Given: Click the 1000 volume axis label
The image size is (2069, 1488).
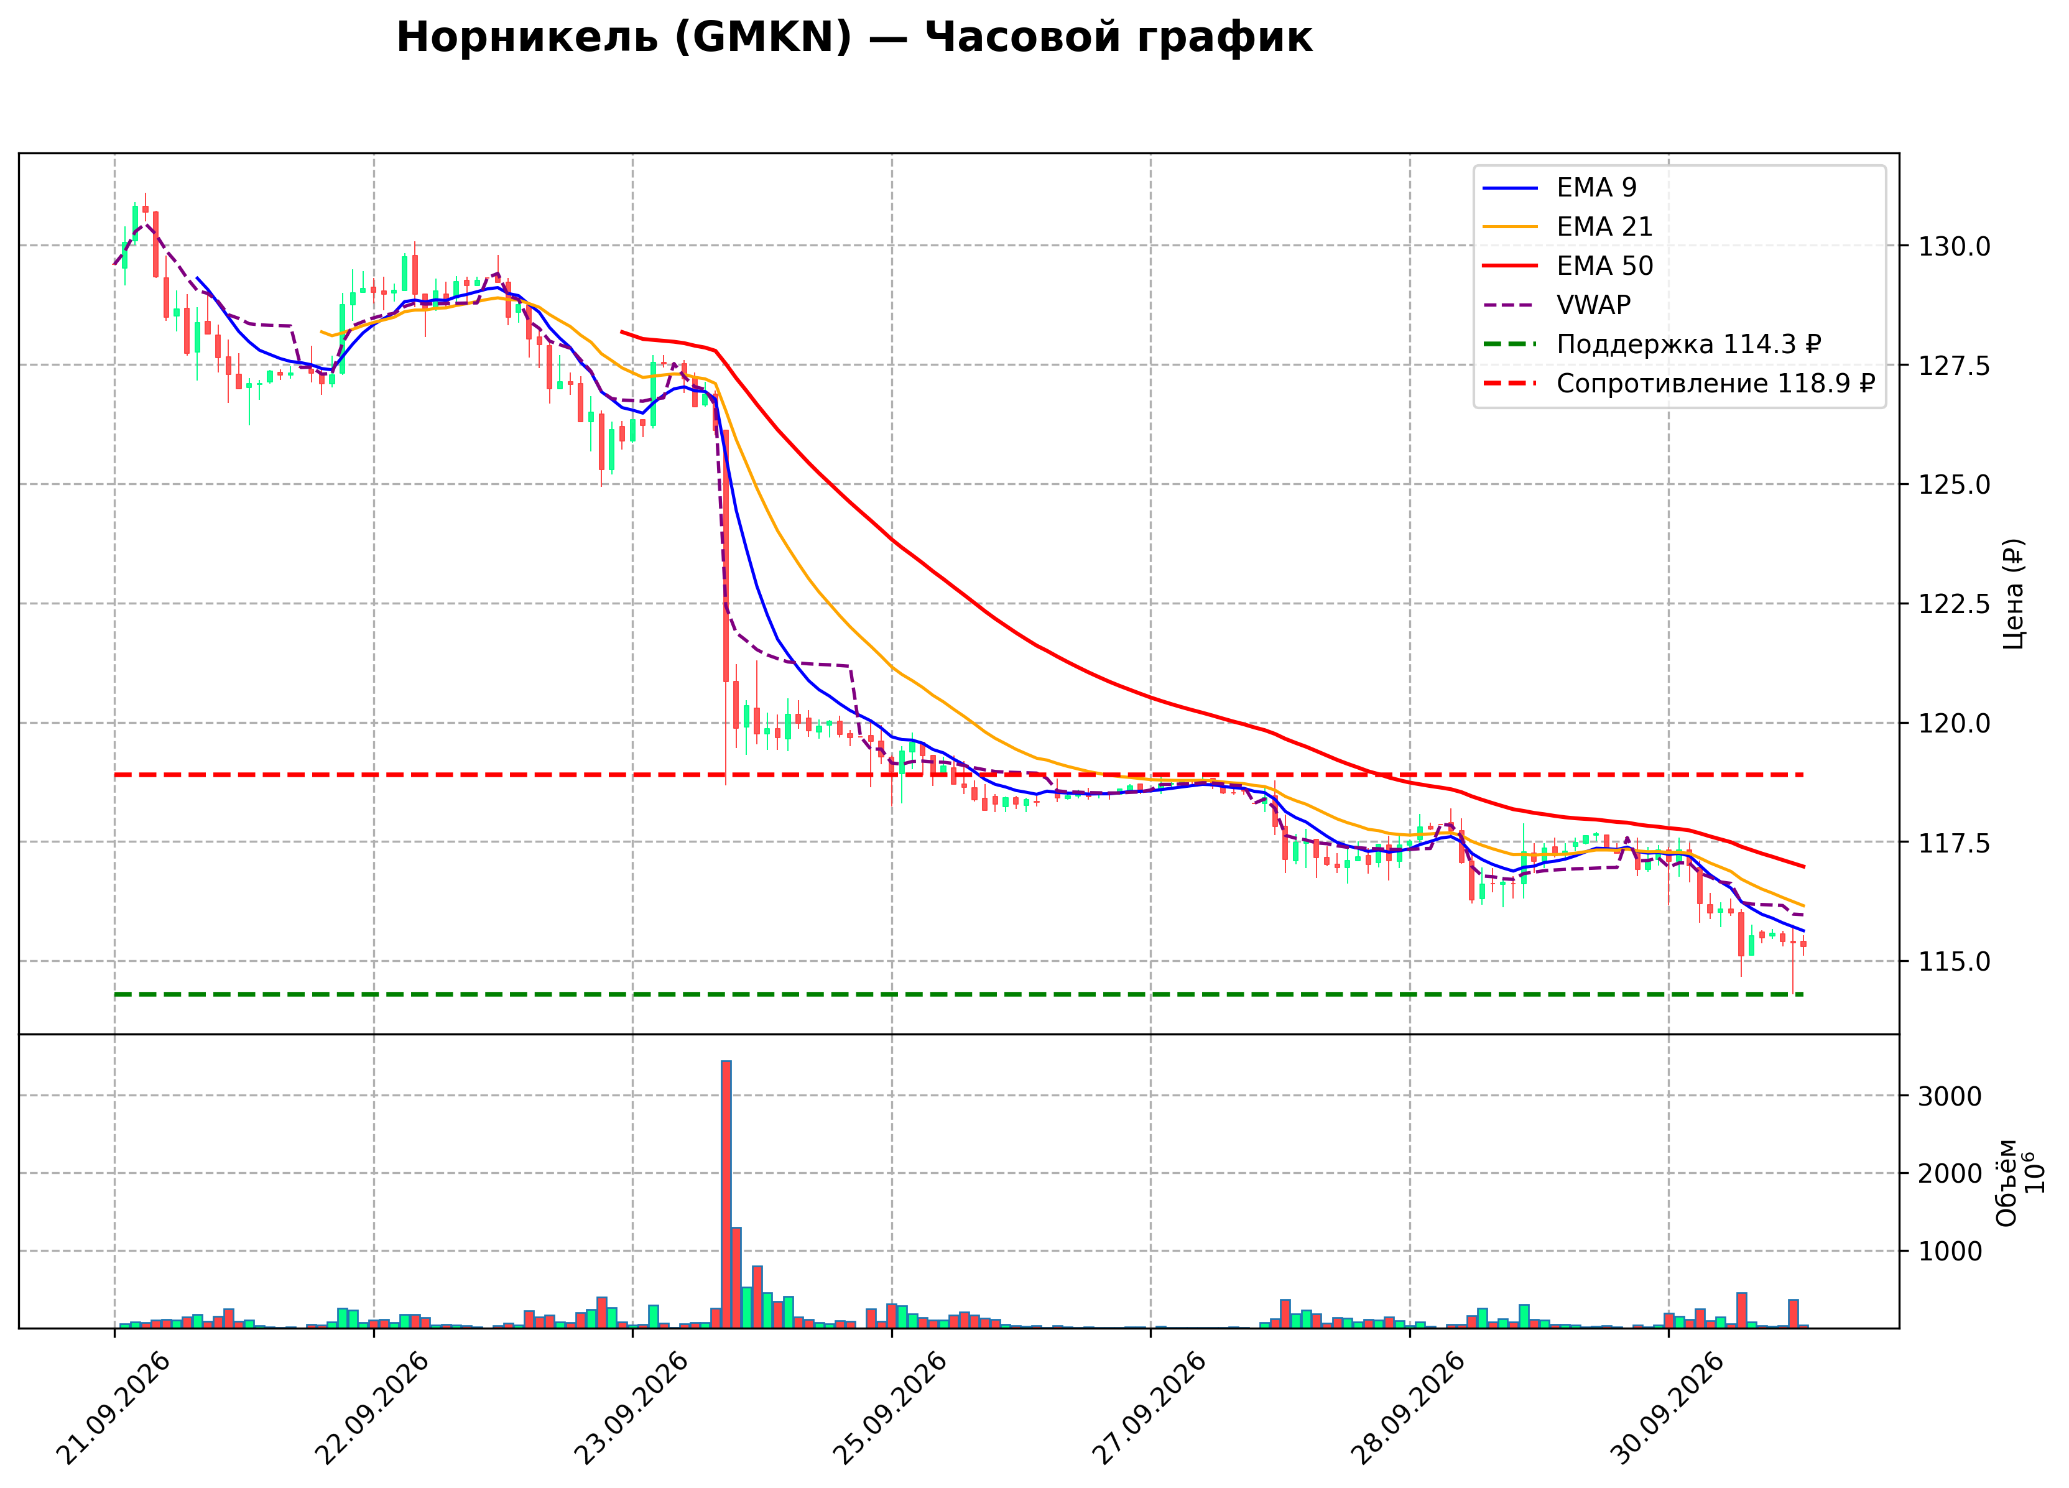Looking at the screenshot, I should 1950,1252.
